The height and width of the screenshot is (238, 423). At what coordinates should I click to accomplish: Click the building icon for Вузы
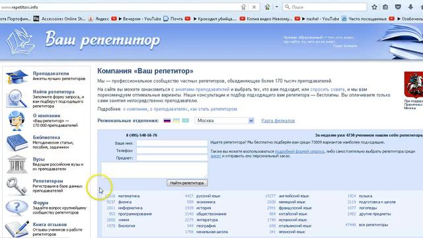[17, 164]
